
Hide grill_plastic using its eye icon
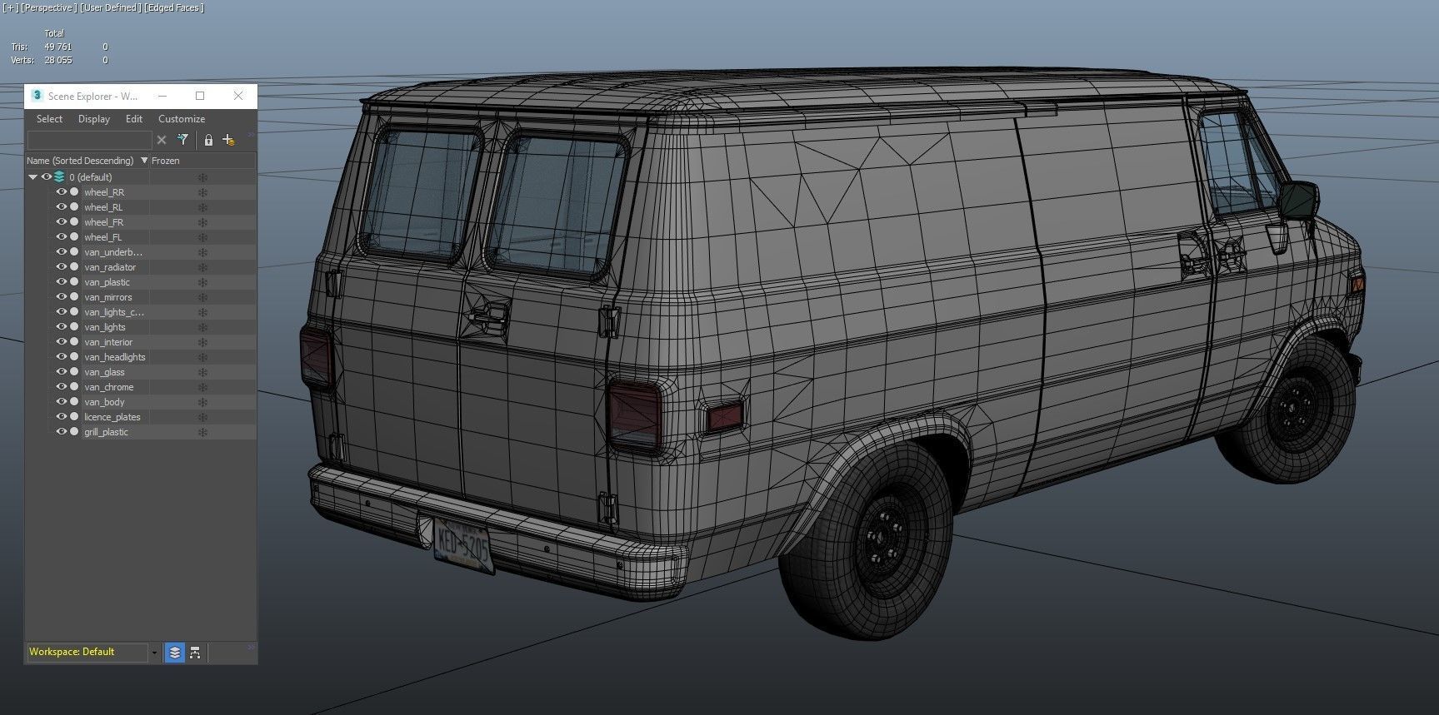[x=61, y=432]
